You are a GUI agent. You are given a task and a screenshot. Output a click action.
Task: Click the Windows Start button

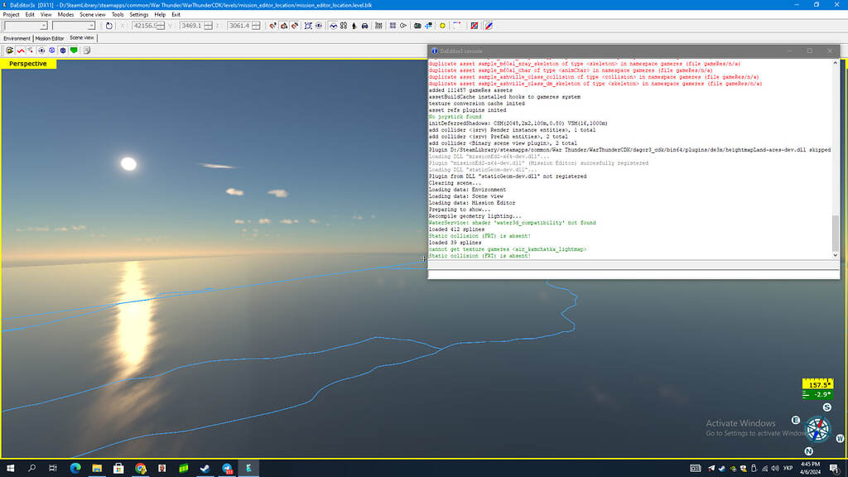(10, 468)
